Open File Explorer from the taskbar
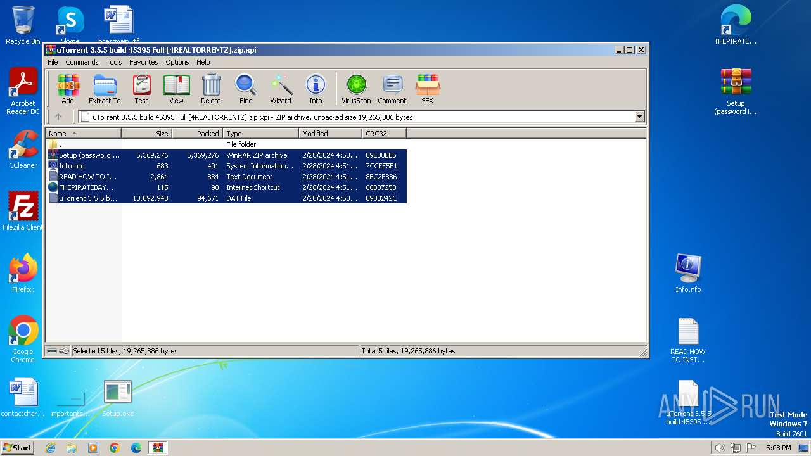The height and width of the screenshot is (456, 811). tap(72, 448)
